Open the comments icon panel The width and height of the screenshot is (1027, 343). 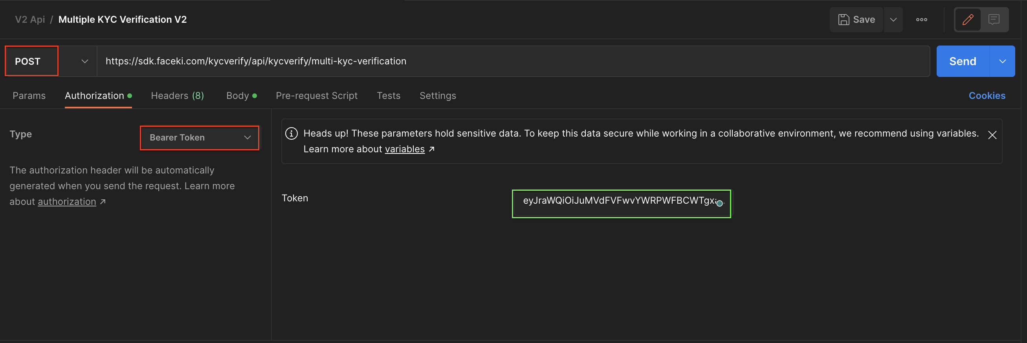(994, 20)
